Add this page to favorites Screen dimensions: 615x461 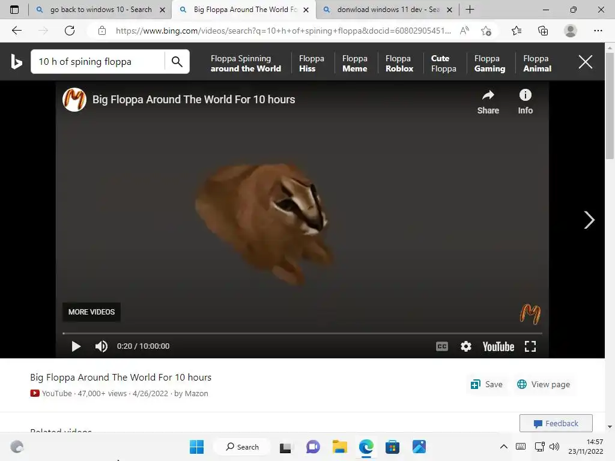[x=486, y=31]
